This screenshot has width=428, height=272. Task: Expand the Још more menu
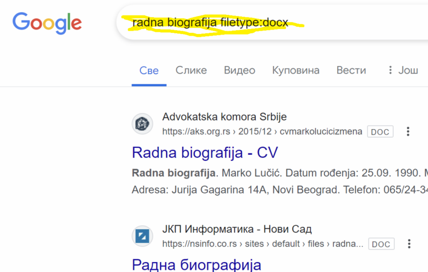(403, 70)
